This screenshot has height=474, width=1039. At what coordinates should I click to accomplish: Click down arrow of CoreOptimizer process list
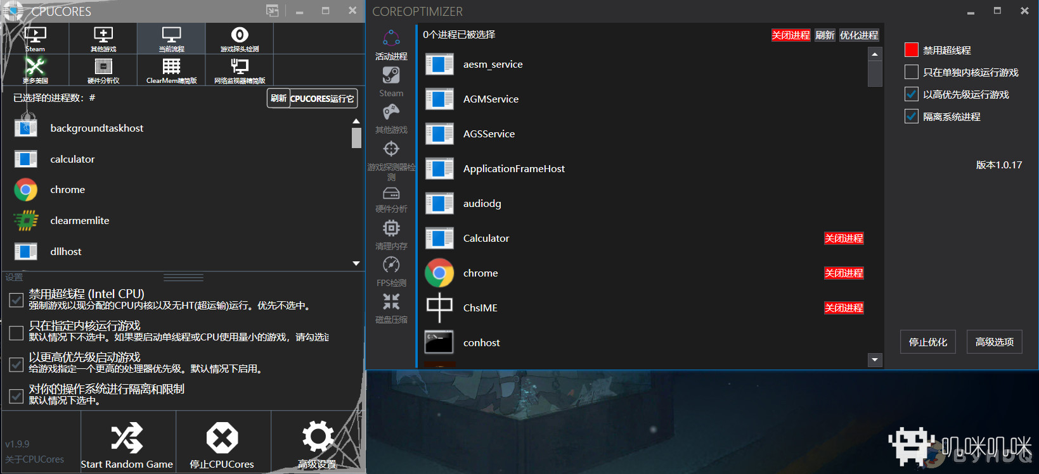(875, 360)
